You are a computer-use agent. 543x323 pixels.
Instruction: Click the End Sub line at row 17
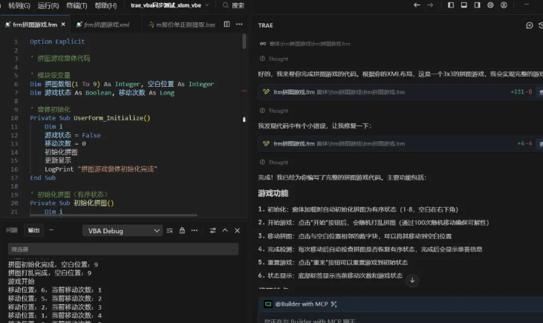point(42,178)
